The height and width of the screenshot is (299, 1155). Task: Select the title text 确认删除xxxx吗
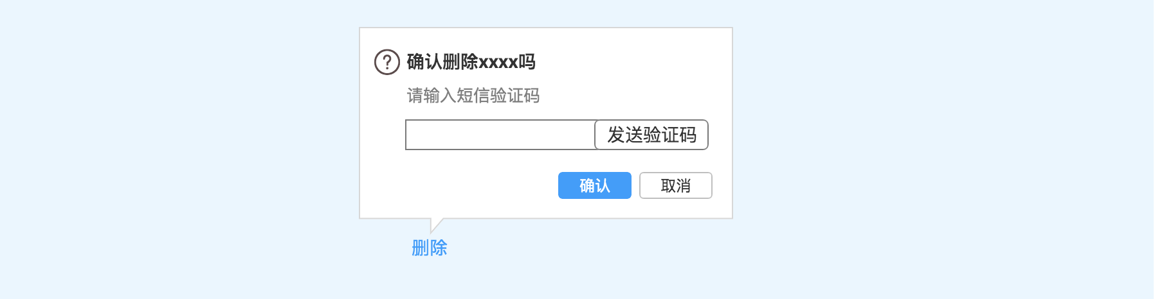pyautogui.click(x=471, y=62)
